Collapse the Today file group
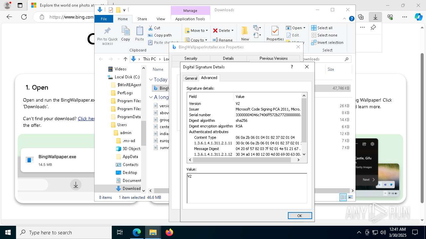The width and height of the screenshot is (426, 239). pos(151,80)
